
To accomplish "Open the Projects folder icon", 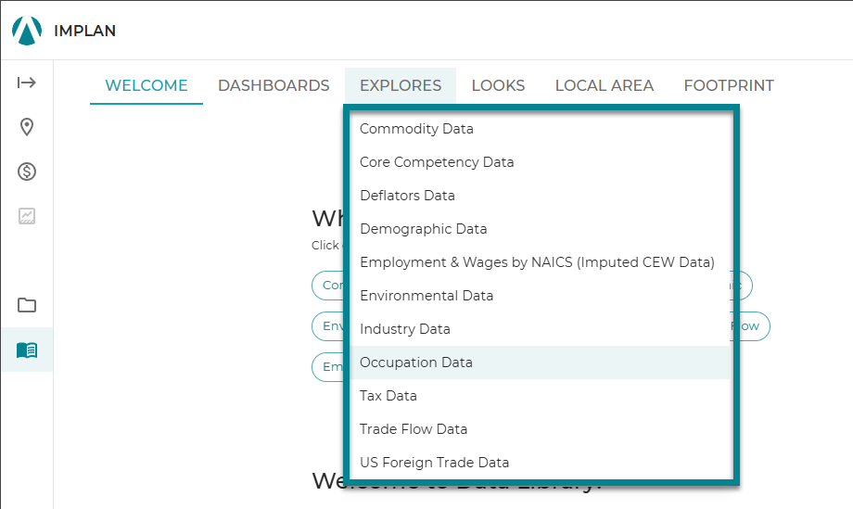I will [27, 305].
